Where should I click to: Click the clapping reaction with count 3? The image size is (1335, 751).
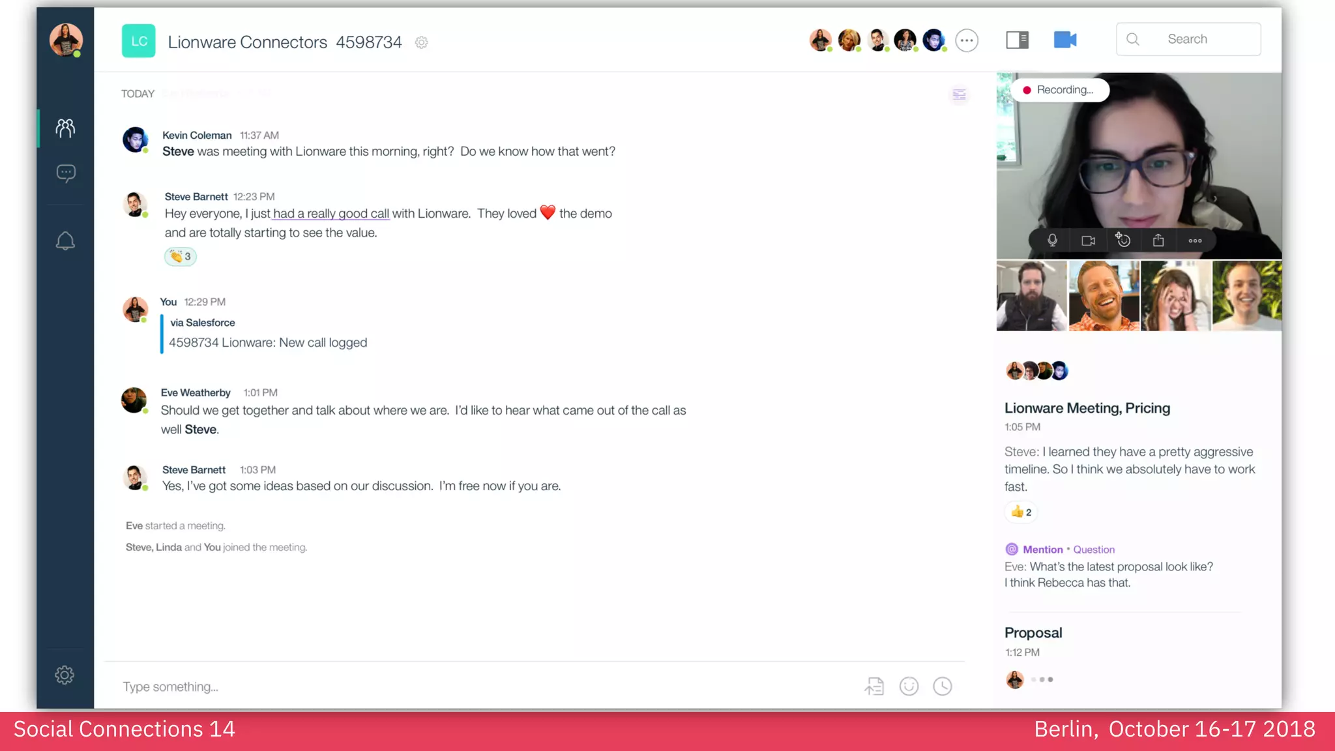[x=181, y=256]
